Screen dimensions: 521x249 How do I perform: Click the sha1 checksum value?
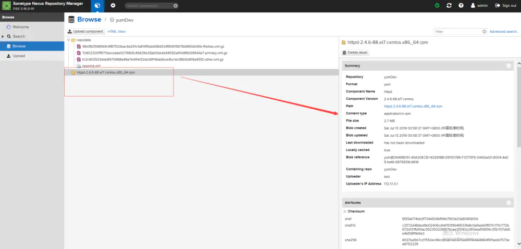pos(440,219)
